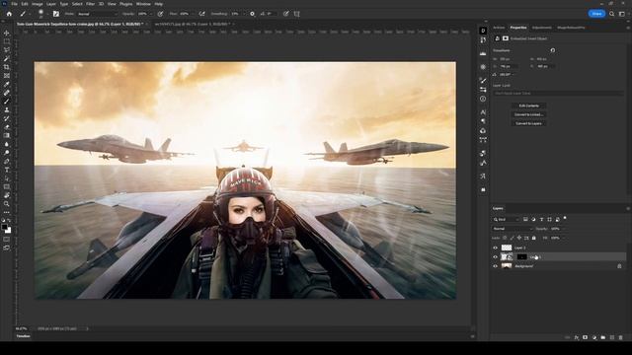Toggle lock all for layer

pos(533,238)
